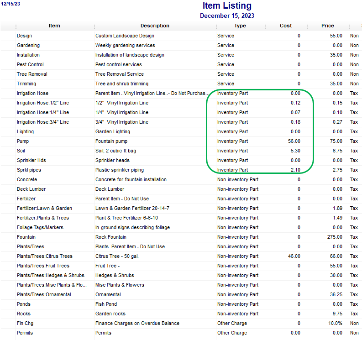Viewport: 362px width, 340px height.
Task: Select the Foliage Tags/Markers item
Action: tap(40, 227)
